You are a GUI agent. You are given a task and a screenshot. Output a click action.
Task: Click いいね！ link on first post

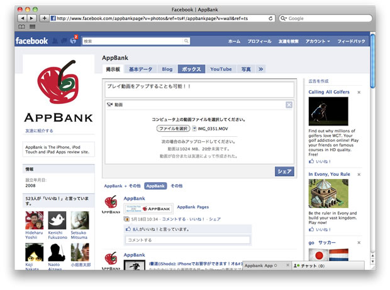pyautogui.click(x=197, y=219)
